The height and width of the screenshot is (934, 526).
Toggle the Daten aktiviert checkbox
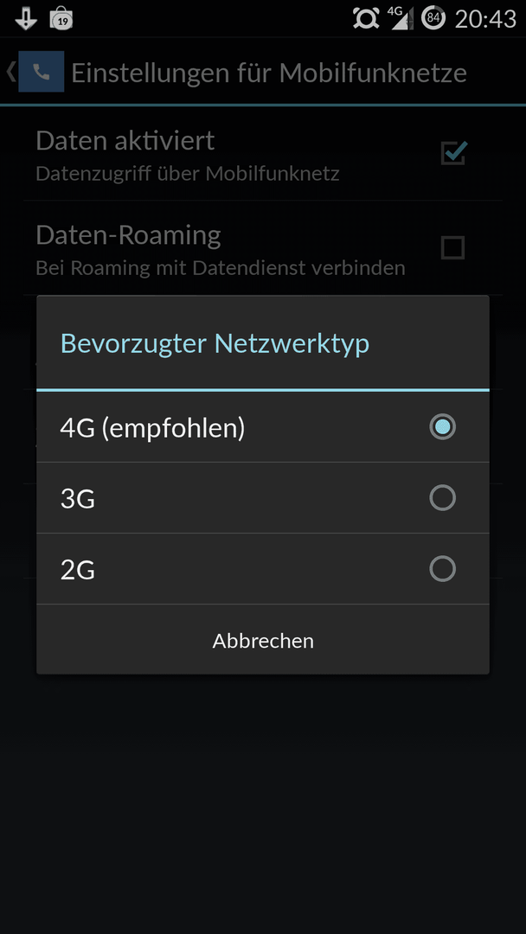tap(453, 153)
